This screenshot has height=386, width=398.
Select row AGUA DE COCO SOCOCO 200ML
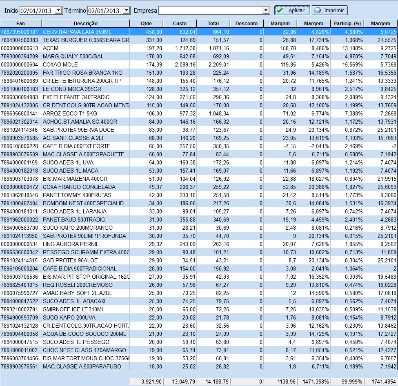click(x=198, y=334)
